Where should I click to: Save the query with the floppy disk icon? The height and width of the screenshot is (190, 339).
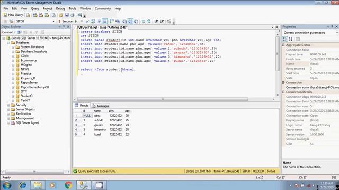(67, 15)
